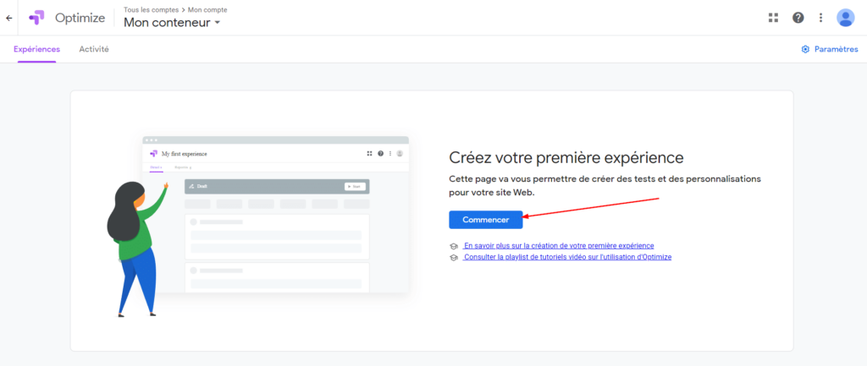Open En savoir plus sur la création link
Screen dimensions: 867x366
(x=559, y=245)
